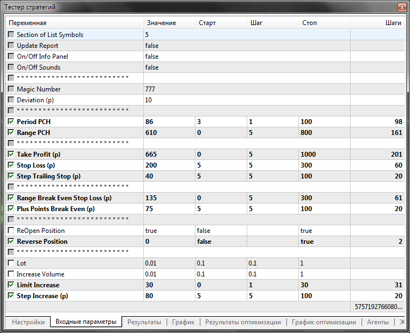
Task: Sort by the Переменная column header
Action: pyautogui.click(x=74, y=23)
